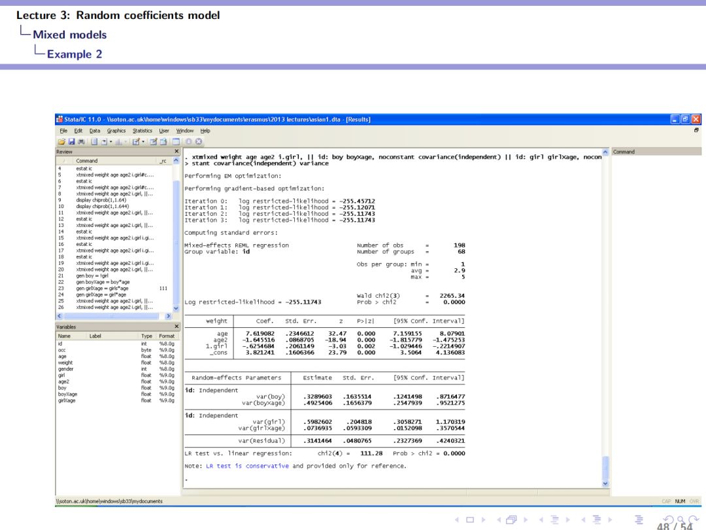
Task: Click the Break (stop) toolbar icon
Action: pyautogui.click(x=199, y=141)
